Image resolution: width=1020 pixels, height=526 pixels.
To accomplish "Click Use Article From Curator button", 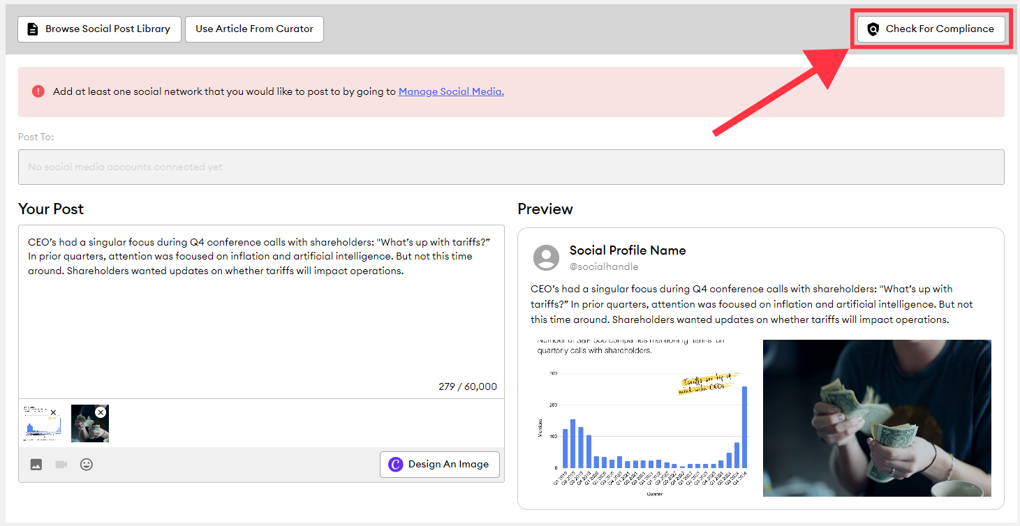I will coord(254,29).
